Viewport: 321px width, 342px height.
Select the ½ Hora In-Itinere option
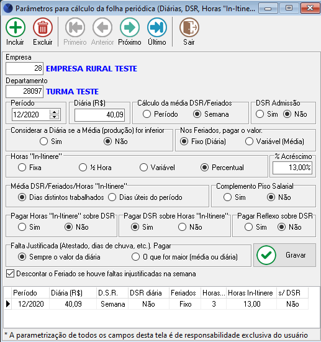coord(83,168)
